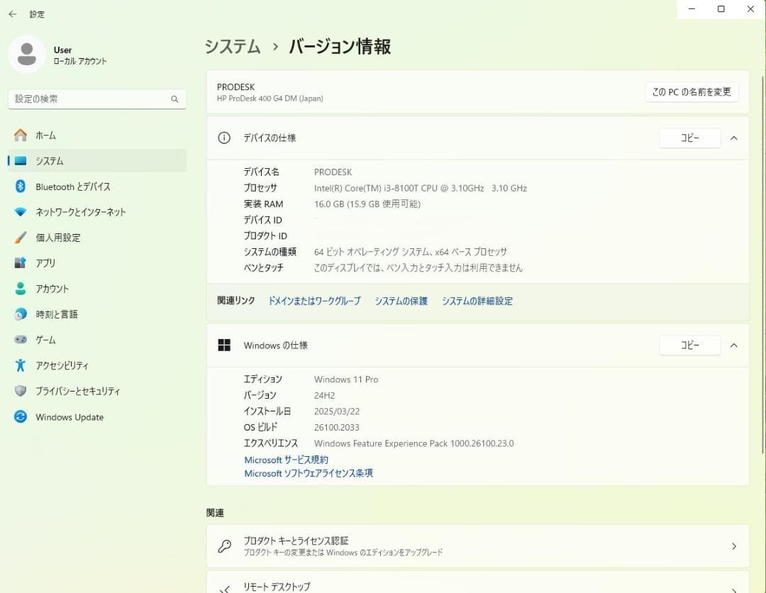
Task: Click the アプリ icon in sidebar
Action: coord(21,262)
